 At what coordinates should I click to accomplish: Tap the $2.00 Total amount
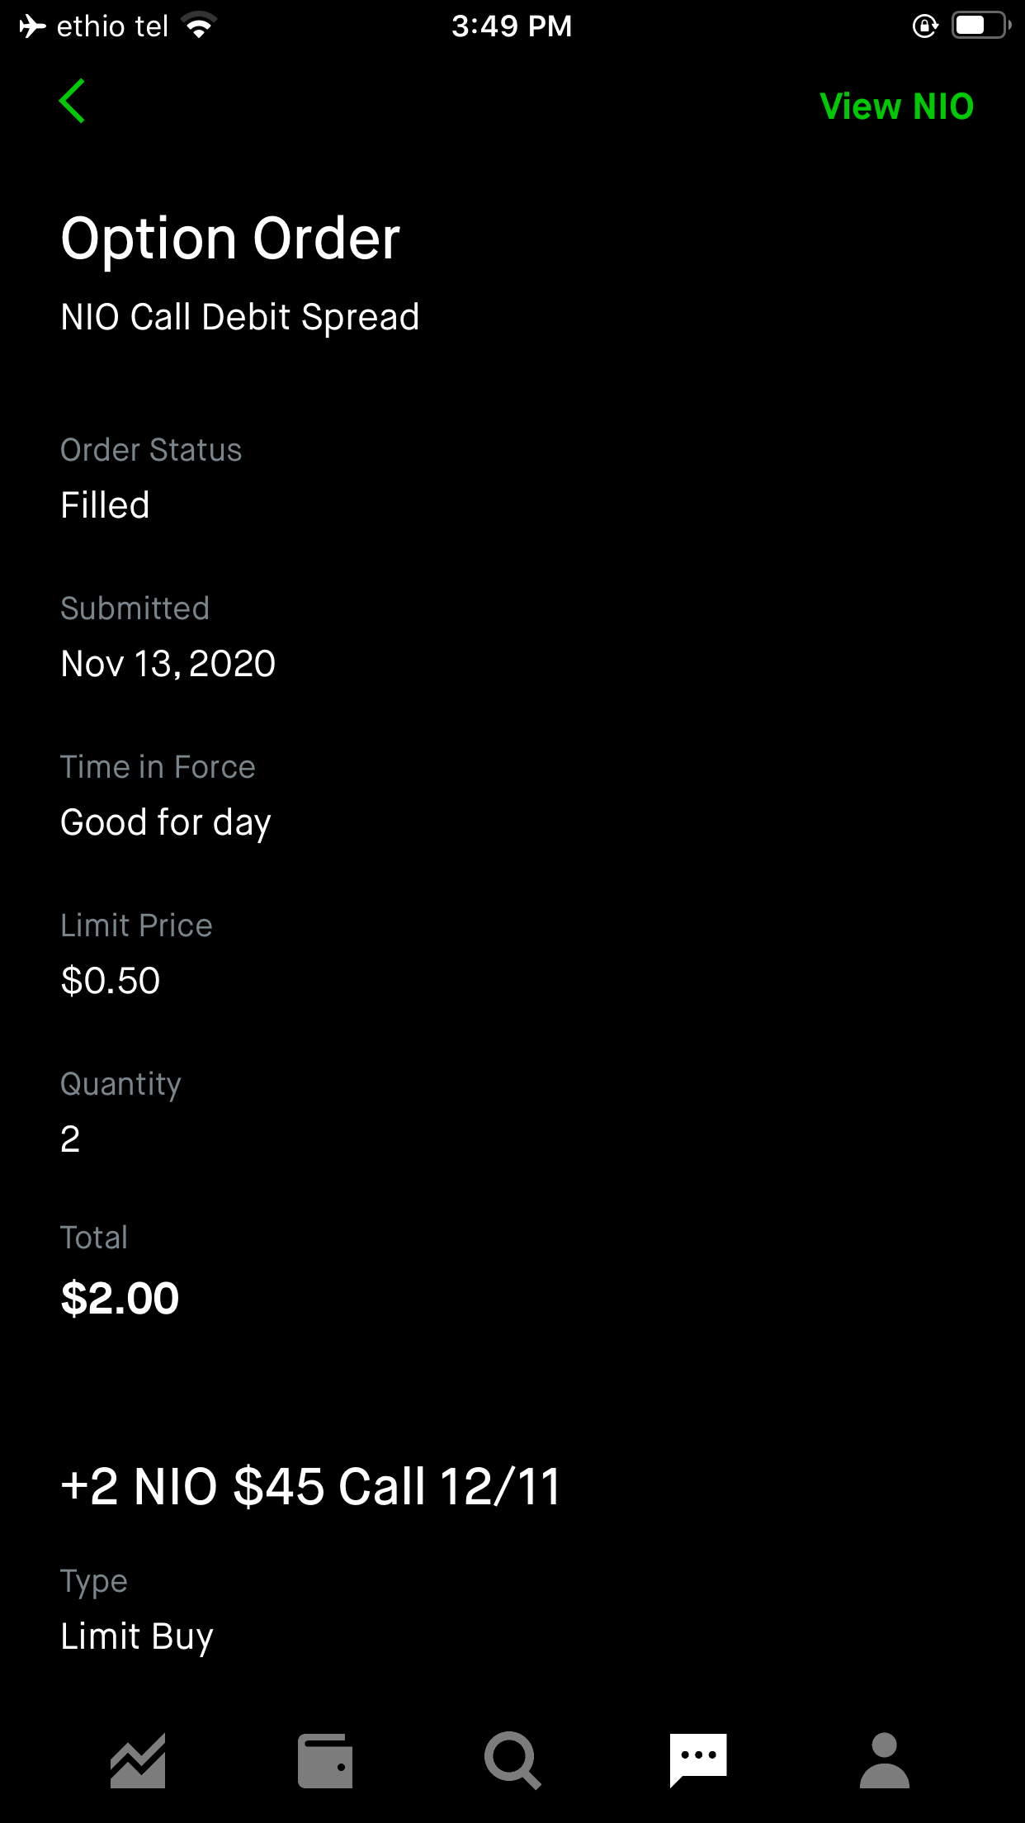point(118,1297)
